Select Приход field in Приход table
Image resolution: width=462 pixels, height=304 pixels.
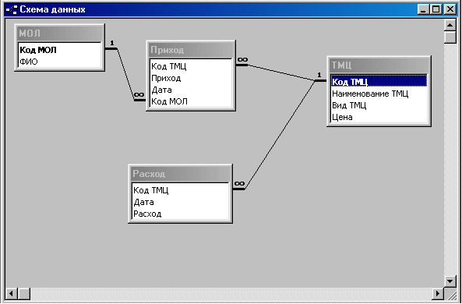pyautogui.click(x=191, y=78)
